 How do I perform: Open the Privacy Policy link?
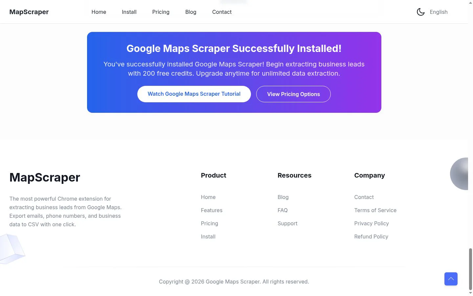[372, 223]
